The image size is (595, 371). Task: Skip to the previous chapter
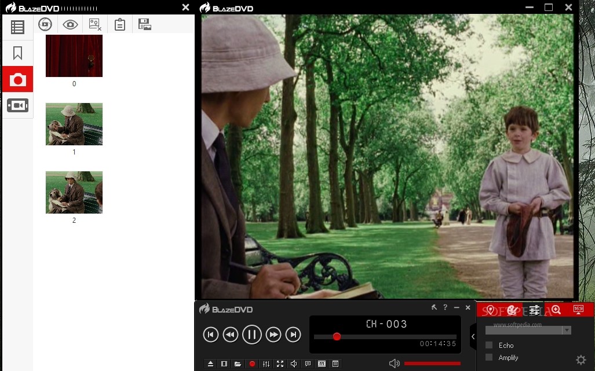[x=211, y=335]
